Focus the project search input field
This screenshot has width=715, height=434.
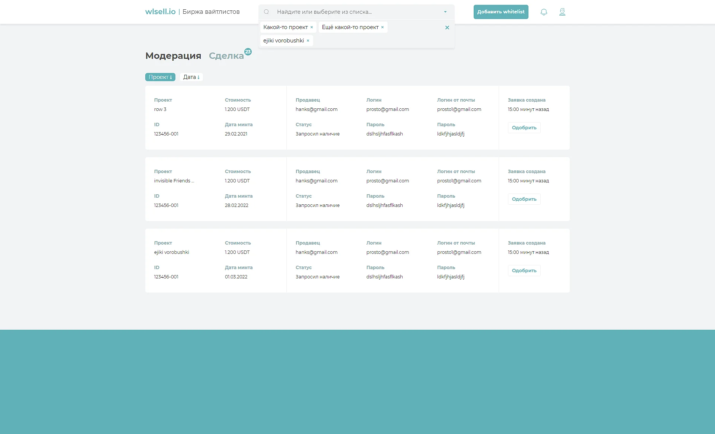click(x=357, y=12)
